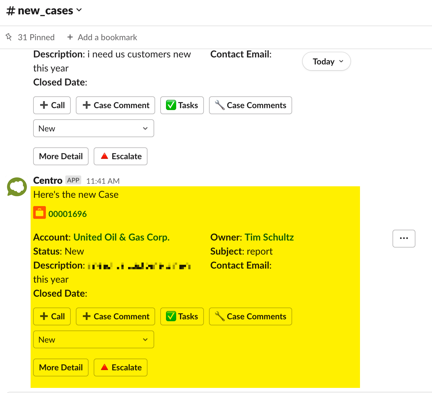Click More Detail in the upper case message

(61, 156)
